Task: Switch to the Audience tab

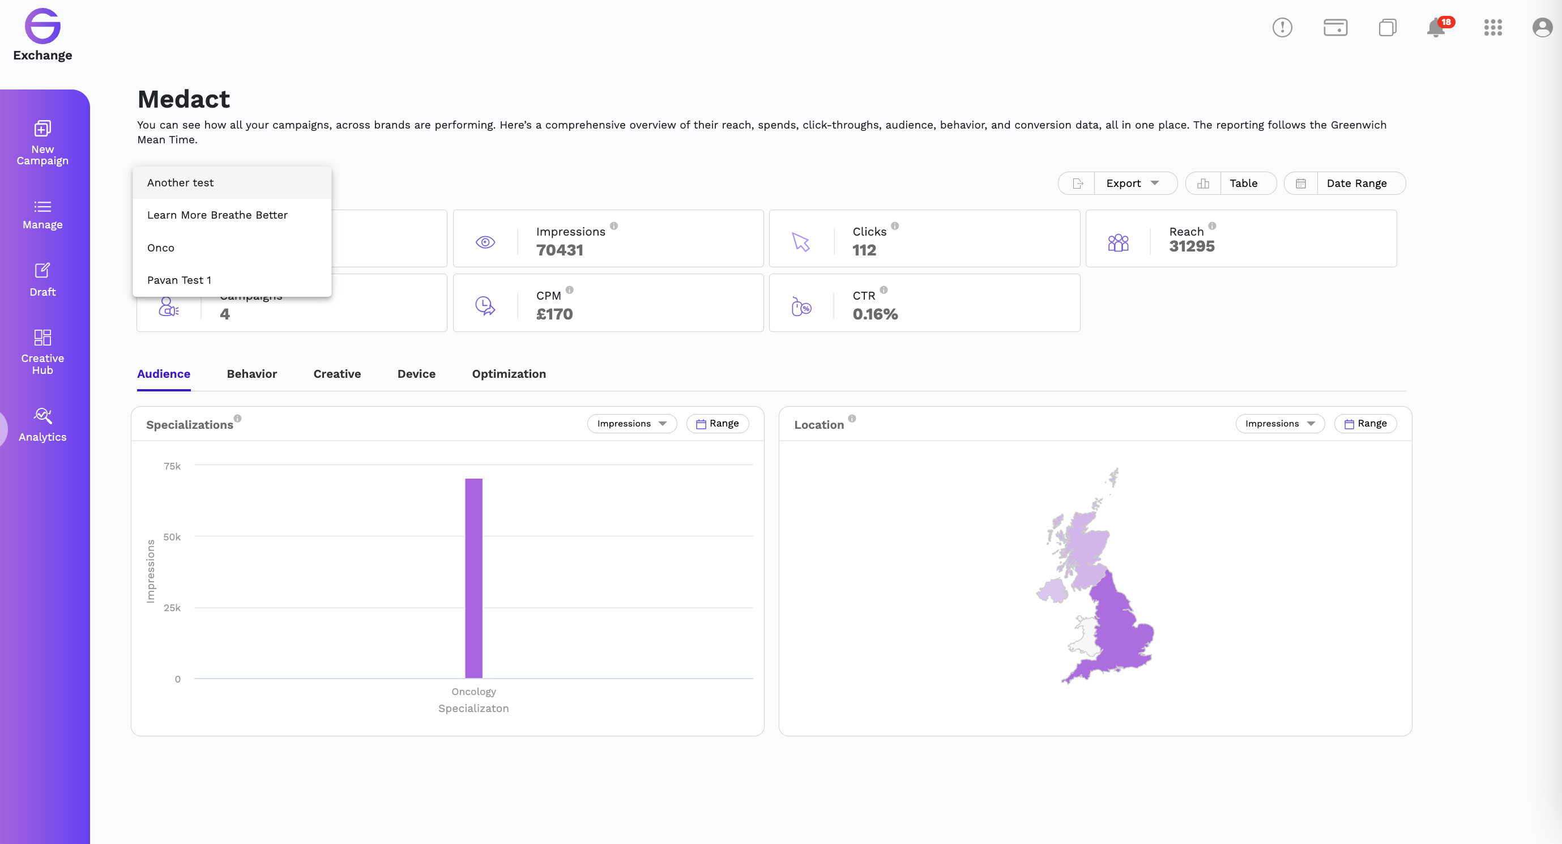Action: tap(164, 374)
